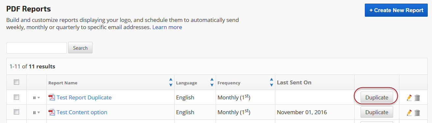Check the Test Report Duplicate row checkbox
This screenshot has width=432, height=123.
tap(16, 97)
